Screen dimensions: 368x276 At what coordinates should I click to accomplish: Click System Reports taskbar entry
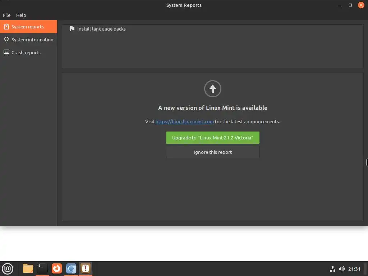click(86, 268)
